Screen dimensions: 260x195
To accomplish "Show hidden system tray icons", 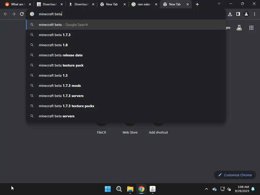I will (206, 189).
